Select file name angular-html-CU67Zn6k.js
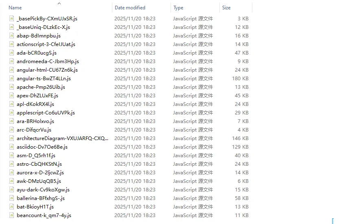Viewport: 348px width, 224px height. 47,70
